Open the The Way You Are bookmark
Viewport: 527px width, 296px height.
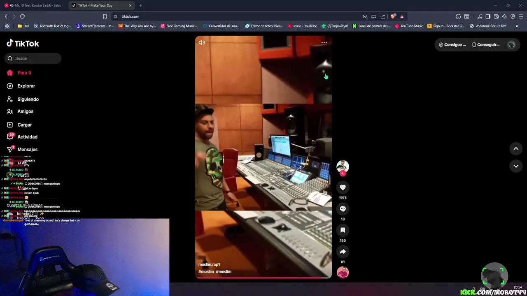click(137, 26)
